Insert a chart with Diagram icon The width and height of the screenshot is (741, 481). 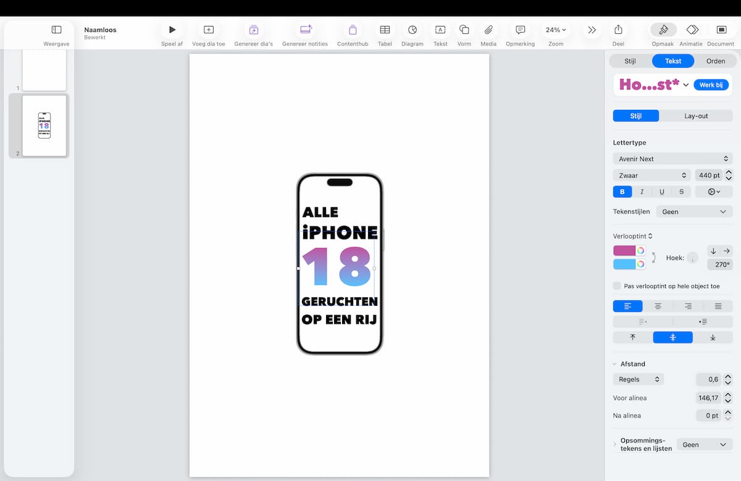point(412,30)
